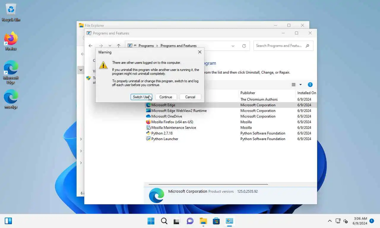Open Chat from taskbar
This screenshot has width=380, height=228.
click(x=190, y=221)
